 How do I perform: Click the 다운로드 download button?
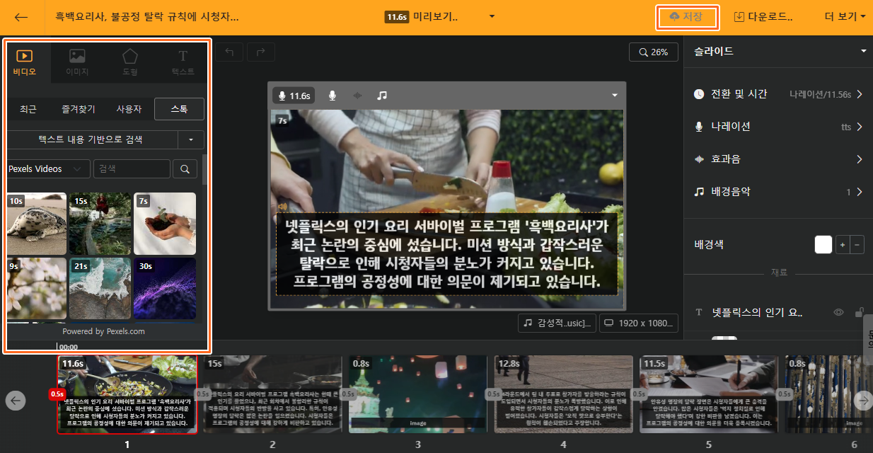(763, 17)
